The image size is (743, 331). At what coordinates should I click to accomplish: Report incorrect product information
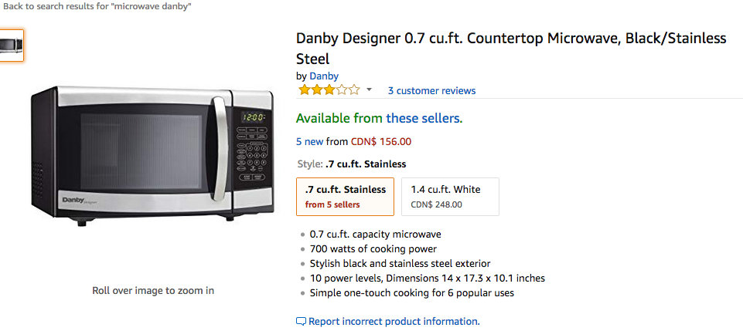(394, 321)
